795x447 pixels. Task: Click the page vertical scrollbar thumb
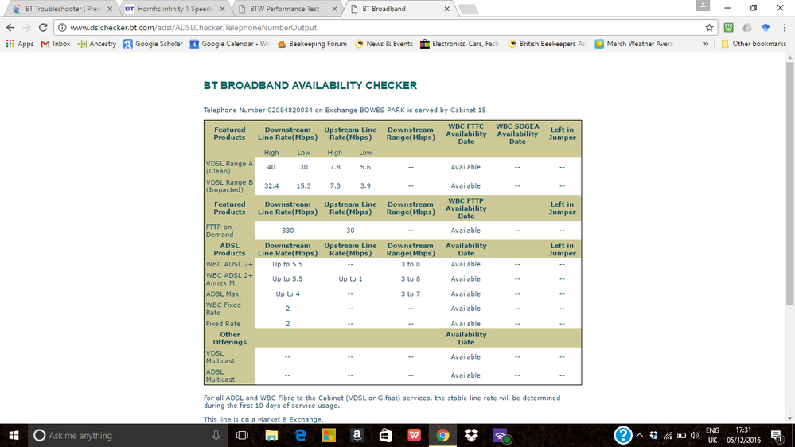pyautogui.click(x=790, y=184)
